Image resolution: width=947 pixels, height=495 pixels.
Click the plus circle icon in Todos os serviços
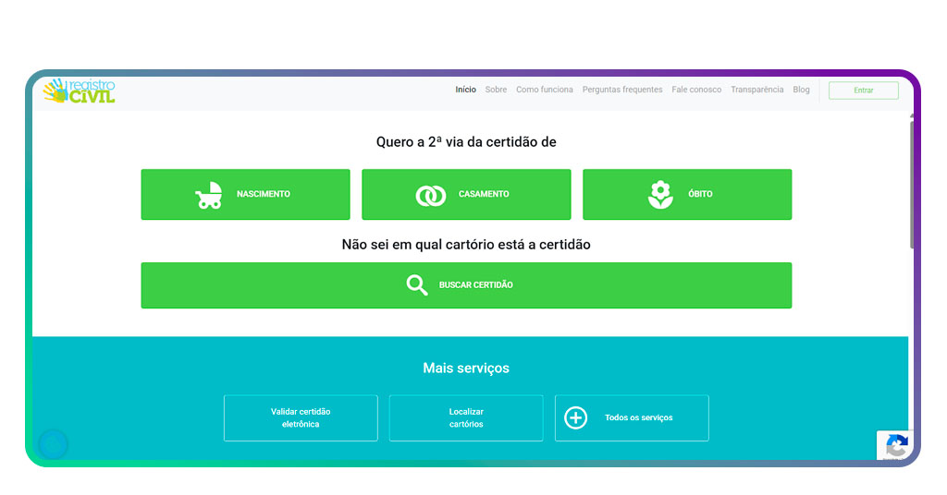click(575, 417)
